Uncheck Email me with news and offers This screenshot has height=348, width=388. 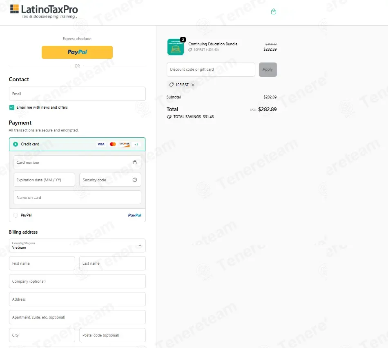pyautogui.click(x=11, y=107)
